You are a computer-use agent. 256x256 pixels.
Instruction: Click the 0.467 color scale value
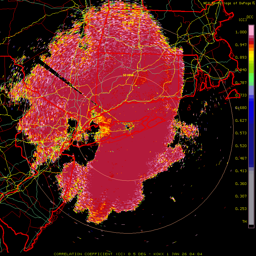pos(241,158)
